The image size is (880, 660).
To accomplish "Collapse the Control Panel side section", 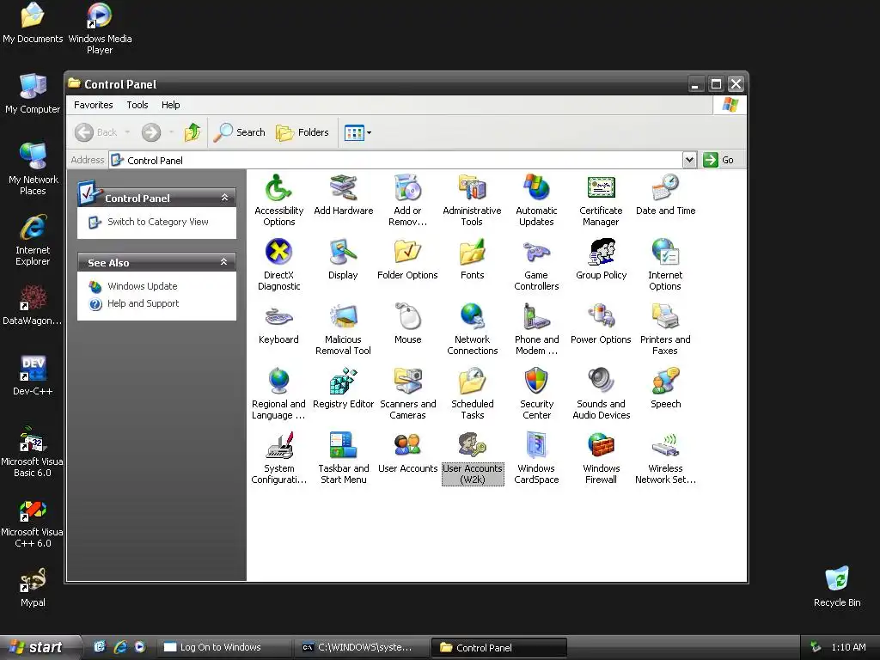I will click(x=224, y=198).
